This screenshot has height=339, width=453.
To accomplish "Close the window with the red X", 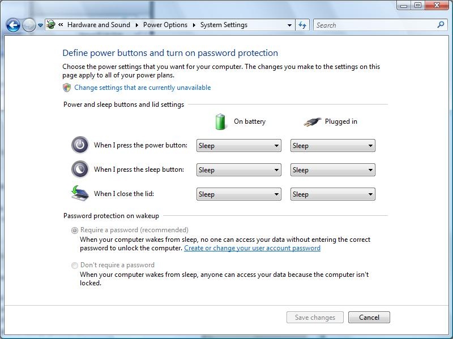I will pos(437,5).
